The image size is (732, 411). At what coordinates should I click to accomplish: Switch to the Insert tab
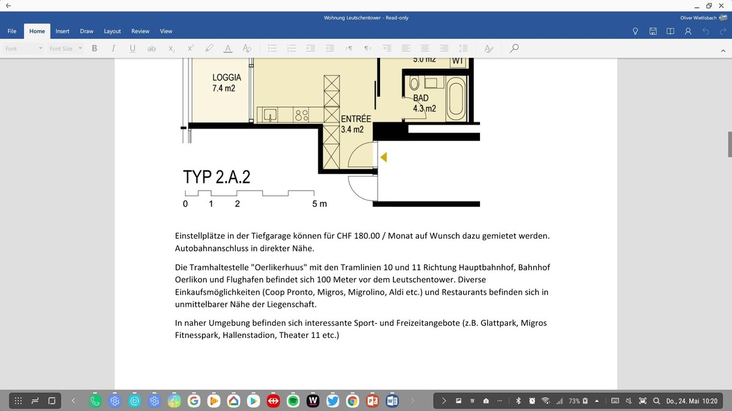[x=62, y=31]
